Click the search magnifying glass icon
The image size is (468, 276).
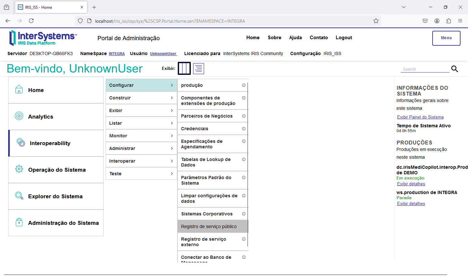tap(455, 69)
